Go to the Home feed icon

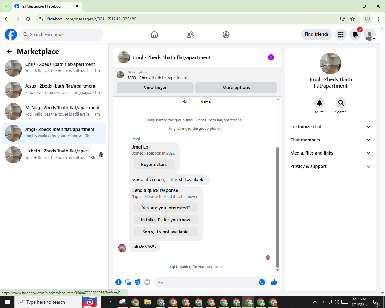[154, 35]
